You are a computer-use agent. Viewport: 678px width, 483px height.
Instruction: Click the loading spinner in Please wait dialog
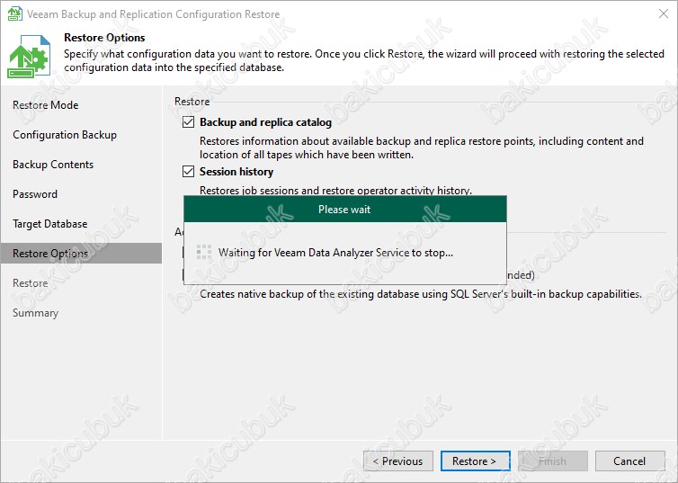tap(203, 252)
